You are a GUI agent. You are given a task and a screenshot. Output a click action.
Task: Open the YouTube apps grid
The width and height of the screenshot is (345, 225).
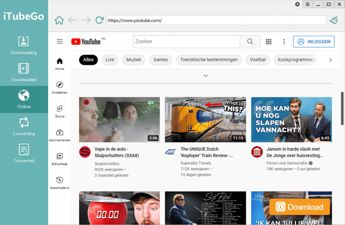pos(268,42)
